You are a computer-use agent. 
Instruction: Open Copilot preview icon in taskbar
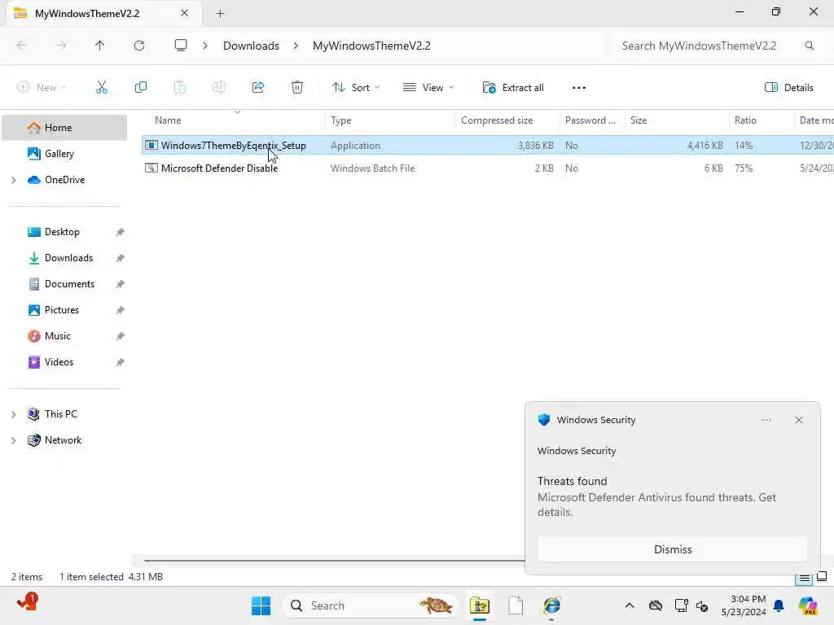point(808,605)
